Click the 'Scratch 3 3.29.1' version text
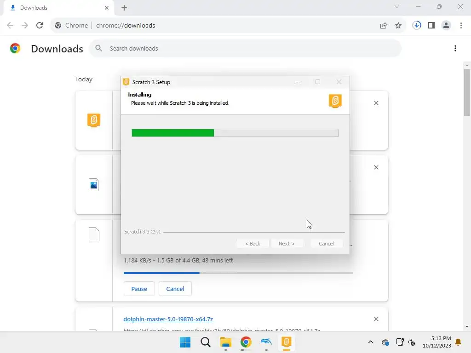This screenshot has height=353, width=471. click(x=143, y=232)
